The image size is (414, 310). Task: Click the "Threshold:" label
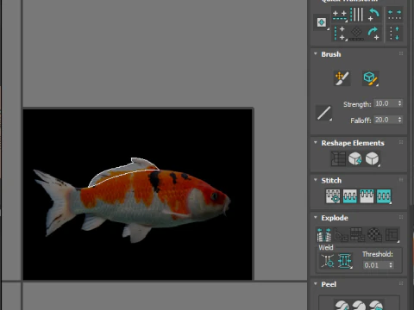point(378,254)
